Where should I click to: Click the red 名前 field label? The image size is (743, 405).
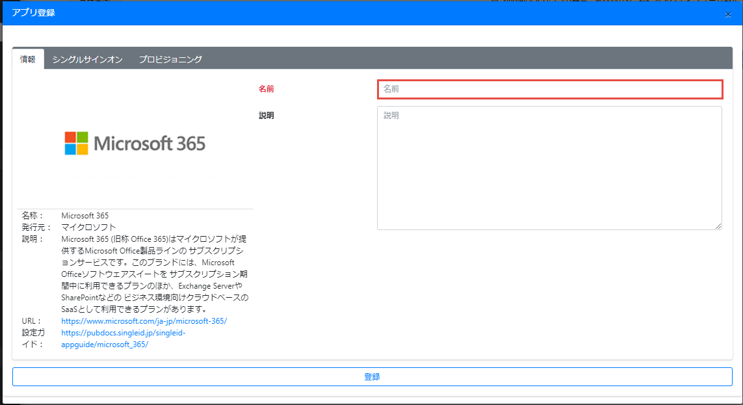pos(267,88)
